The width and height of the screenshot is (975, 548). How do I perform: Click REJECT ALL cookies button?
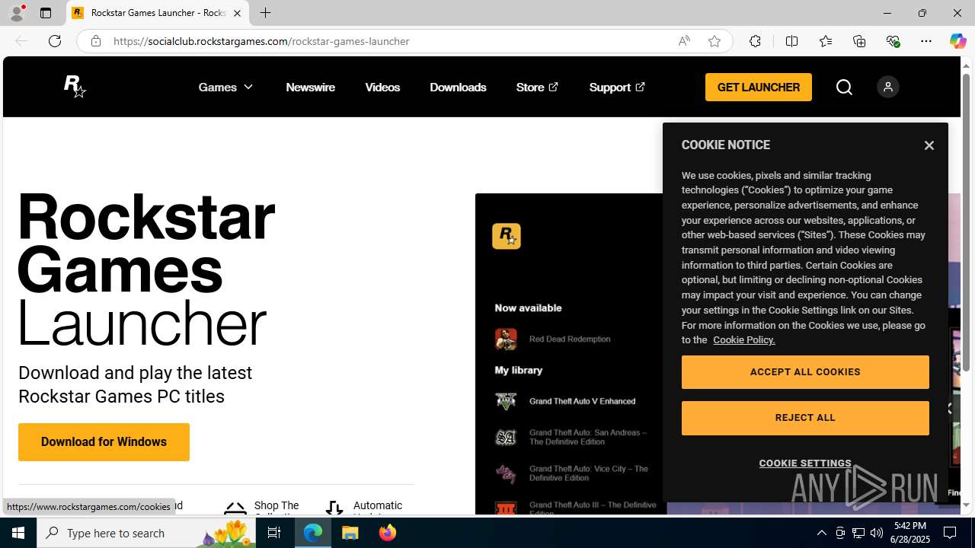click(805, 418)
